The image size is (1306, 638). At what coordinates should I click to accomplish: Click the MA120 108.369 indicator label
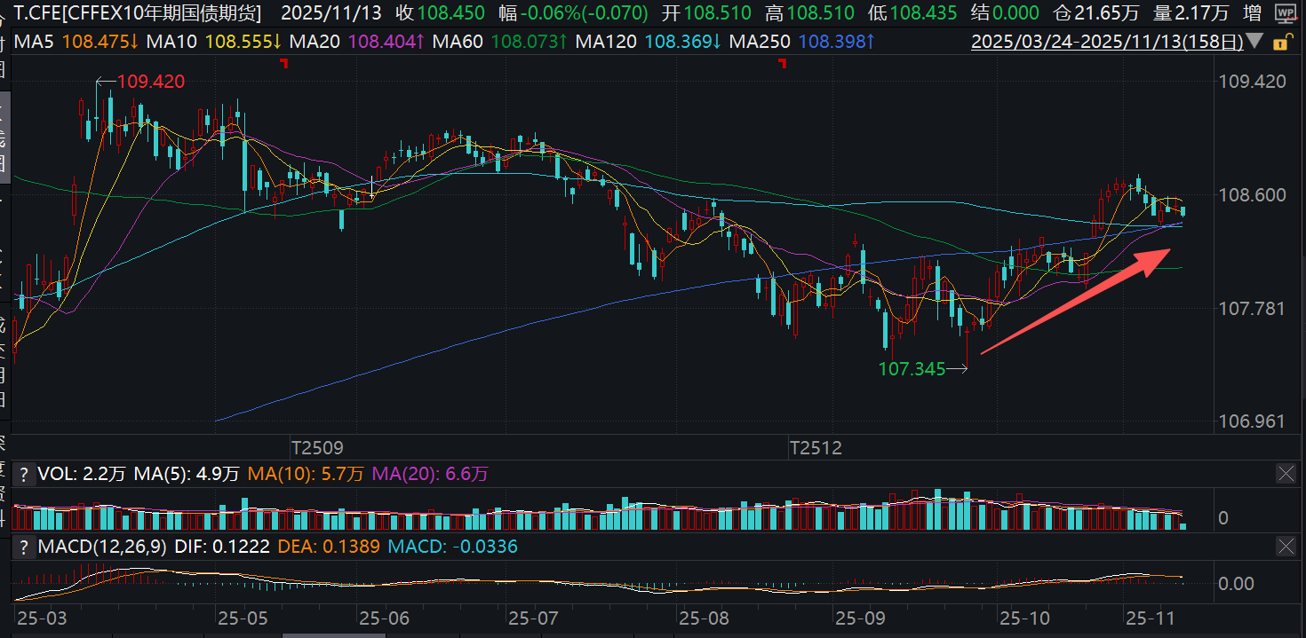648,42
